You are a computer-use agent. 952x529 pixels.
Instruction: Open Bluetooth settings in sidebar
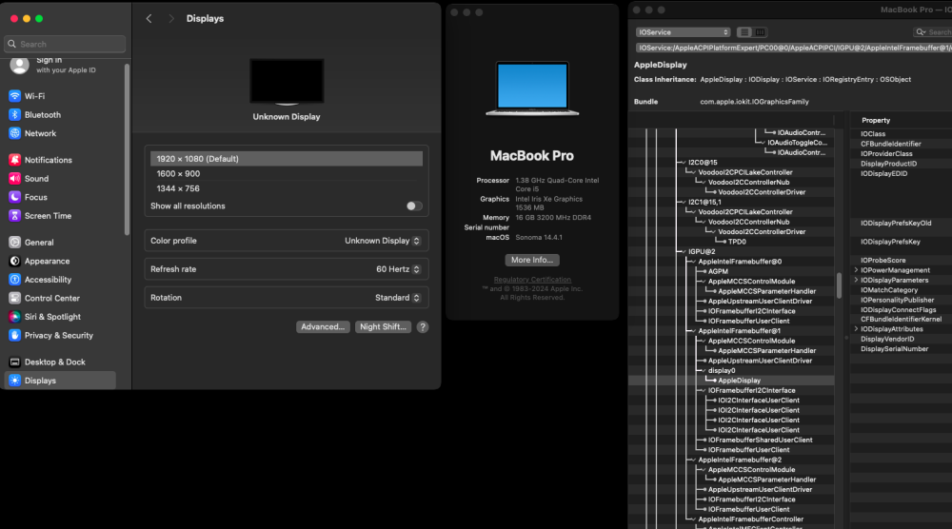(42, 115)
